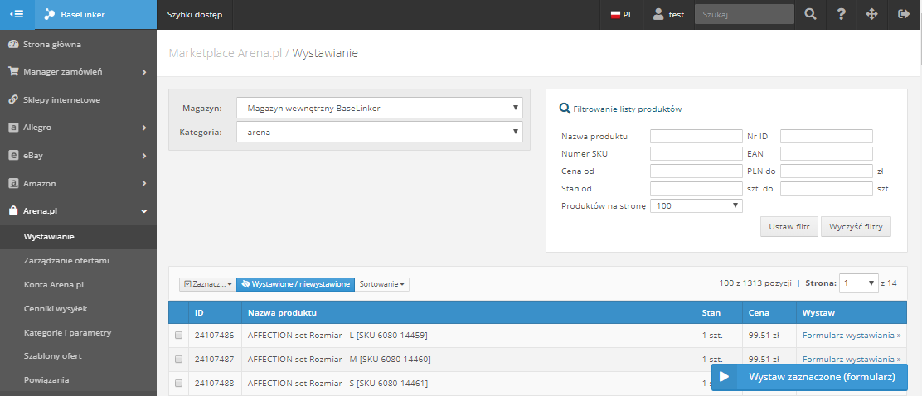
Task: Check the box for product 24107486
Action: coord(179,336)
